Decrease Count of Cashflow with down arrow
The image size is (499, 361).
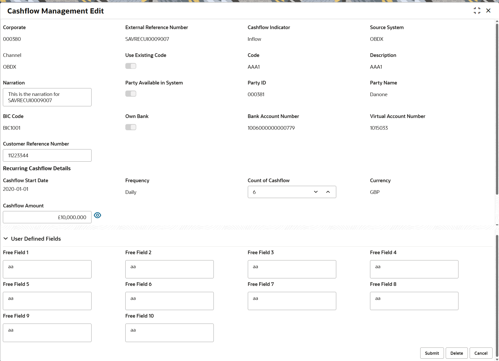click(x=316, y=192)
